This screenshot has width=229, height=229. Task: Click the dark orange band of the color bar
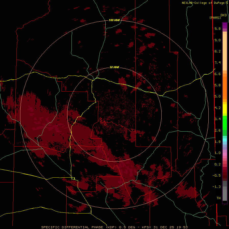tap(225, 88)
